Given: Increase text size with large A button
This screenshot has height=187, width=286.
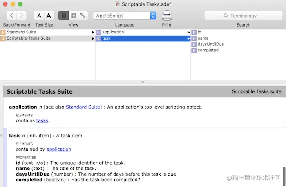Looking at the screenshot, I should pyautogui.click(x=49, y=16).
